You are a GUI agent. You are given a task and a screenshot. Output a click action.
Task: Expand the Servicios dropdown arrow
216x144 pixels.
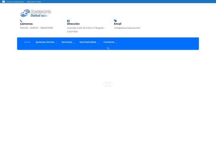tap(74, 43)
